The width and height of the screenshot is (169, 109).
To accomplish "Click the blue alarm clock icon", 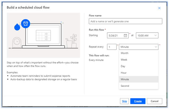I will pos(26,24).
